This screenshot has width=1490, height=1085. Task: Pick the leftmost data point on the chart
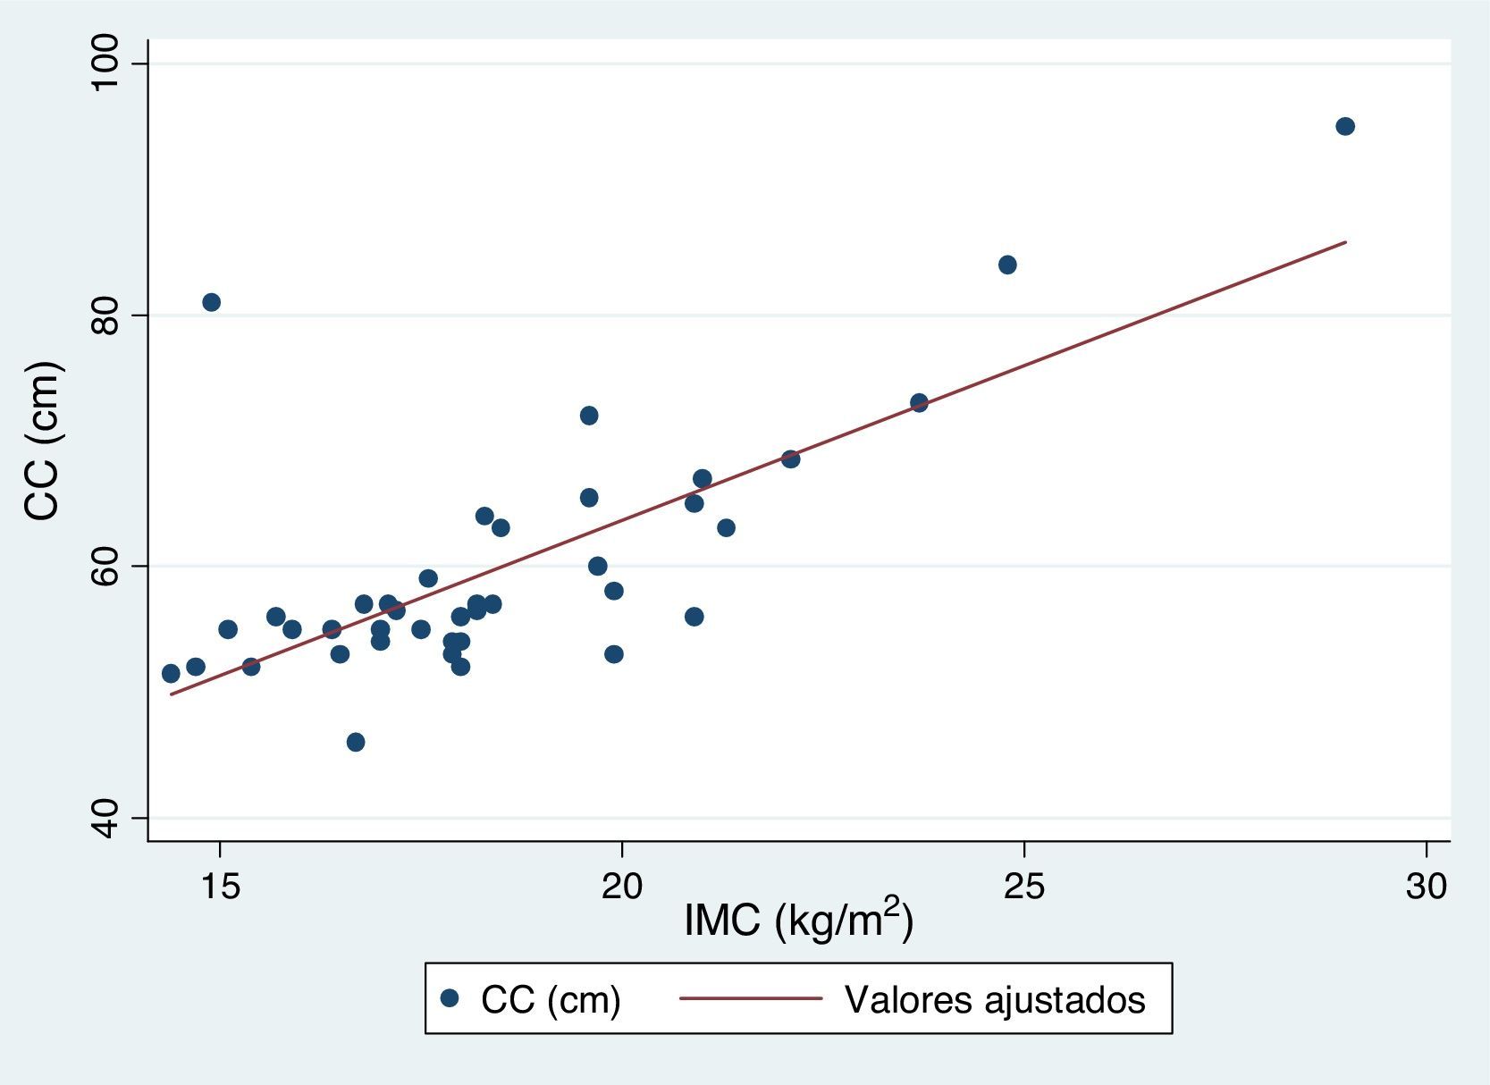[x=171, y=673]
